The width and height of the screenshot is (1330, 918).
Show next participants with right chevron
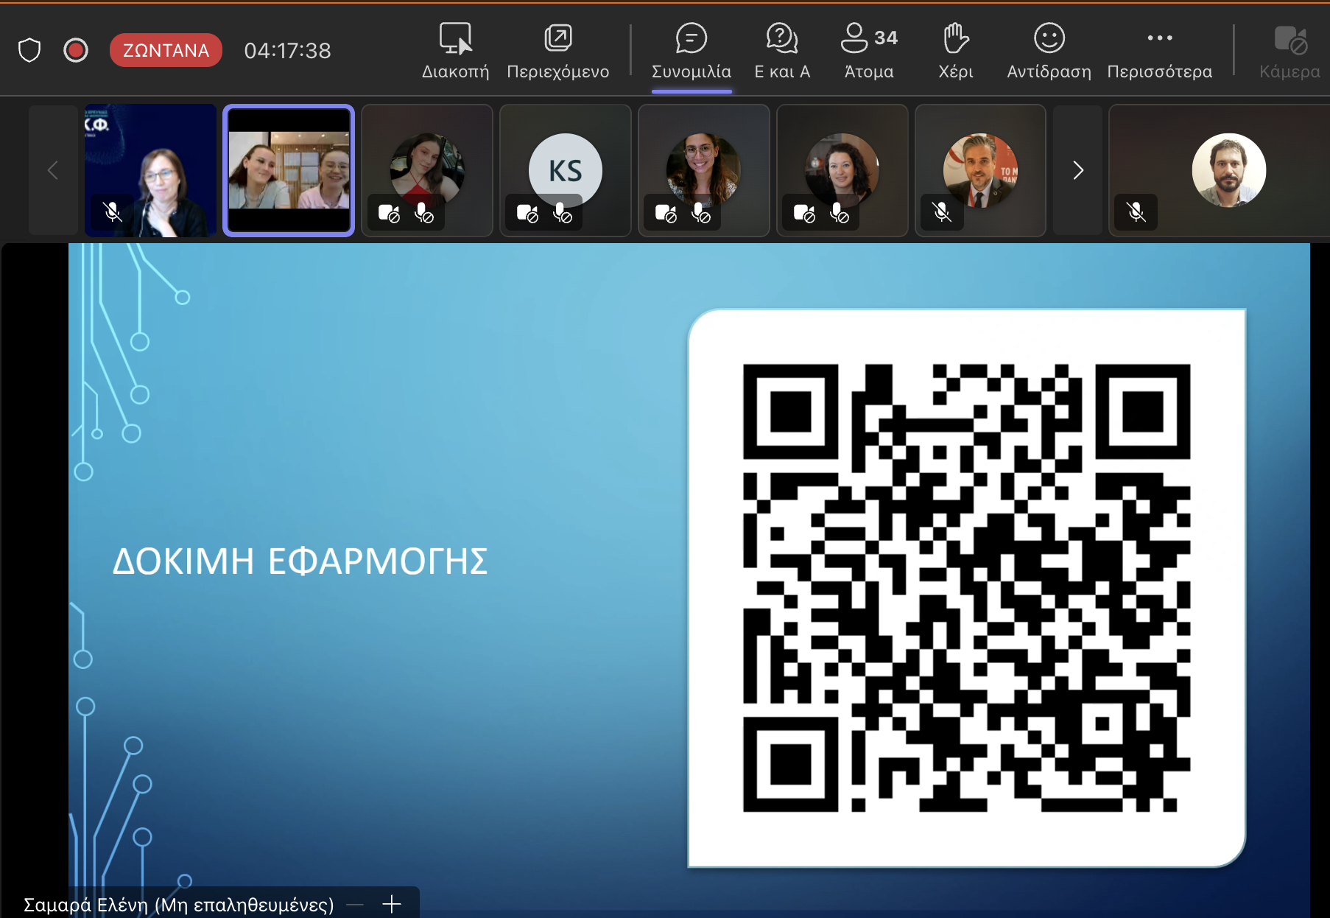[1078, 170]
